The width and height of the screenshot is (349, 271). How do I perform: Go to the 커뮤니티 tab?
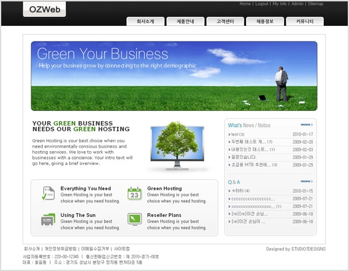(x=304, y=21)
